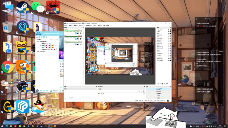Screen dimensions: 228x128
Task: Open source properties gear in Sources toolbar
Action: pos(162,84)
